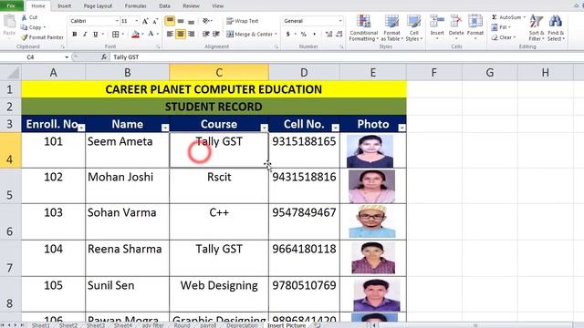Click the Insert cells icon
The width and height of the screenshot is (584, 328).
click(437, 21)
